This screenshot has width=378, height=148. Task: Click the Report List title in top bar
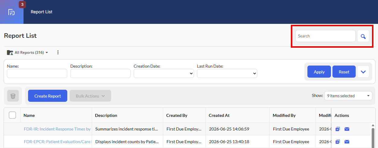pyautogui.click(x=42, y=12)
